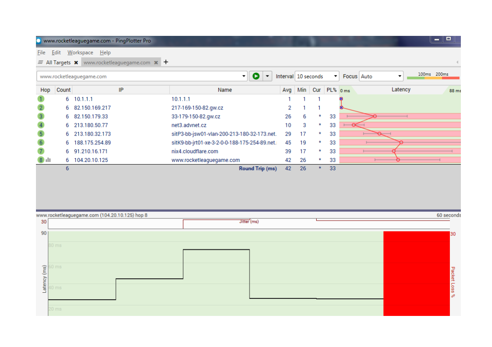Viewport: 492px width, 347px height.
Task: Close the All Targets tab
Action: point(76,63)
